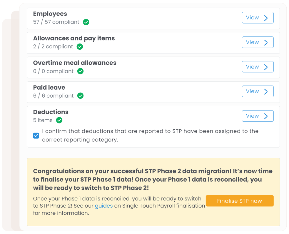Click chevron arrow in Paid leave View button
289x234 pixels.
pos(266,91)
